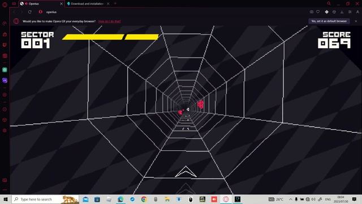Show hidden tray icons chevron
The image size is (362, 204).
(290, 199)
